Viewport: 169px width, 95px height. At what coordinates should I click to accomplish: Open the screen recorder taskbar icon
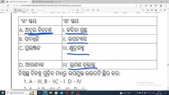[78, 93]
